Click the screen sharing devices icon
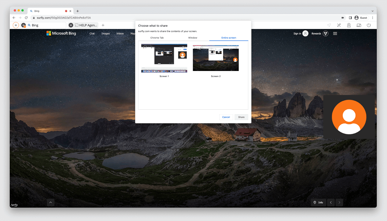Viewport: 387px width, 221px height. tap(359, 25)
